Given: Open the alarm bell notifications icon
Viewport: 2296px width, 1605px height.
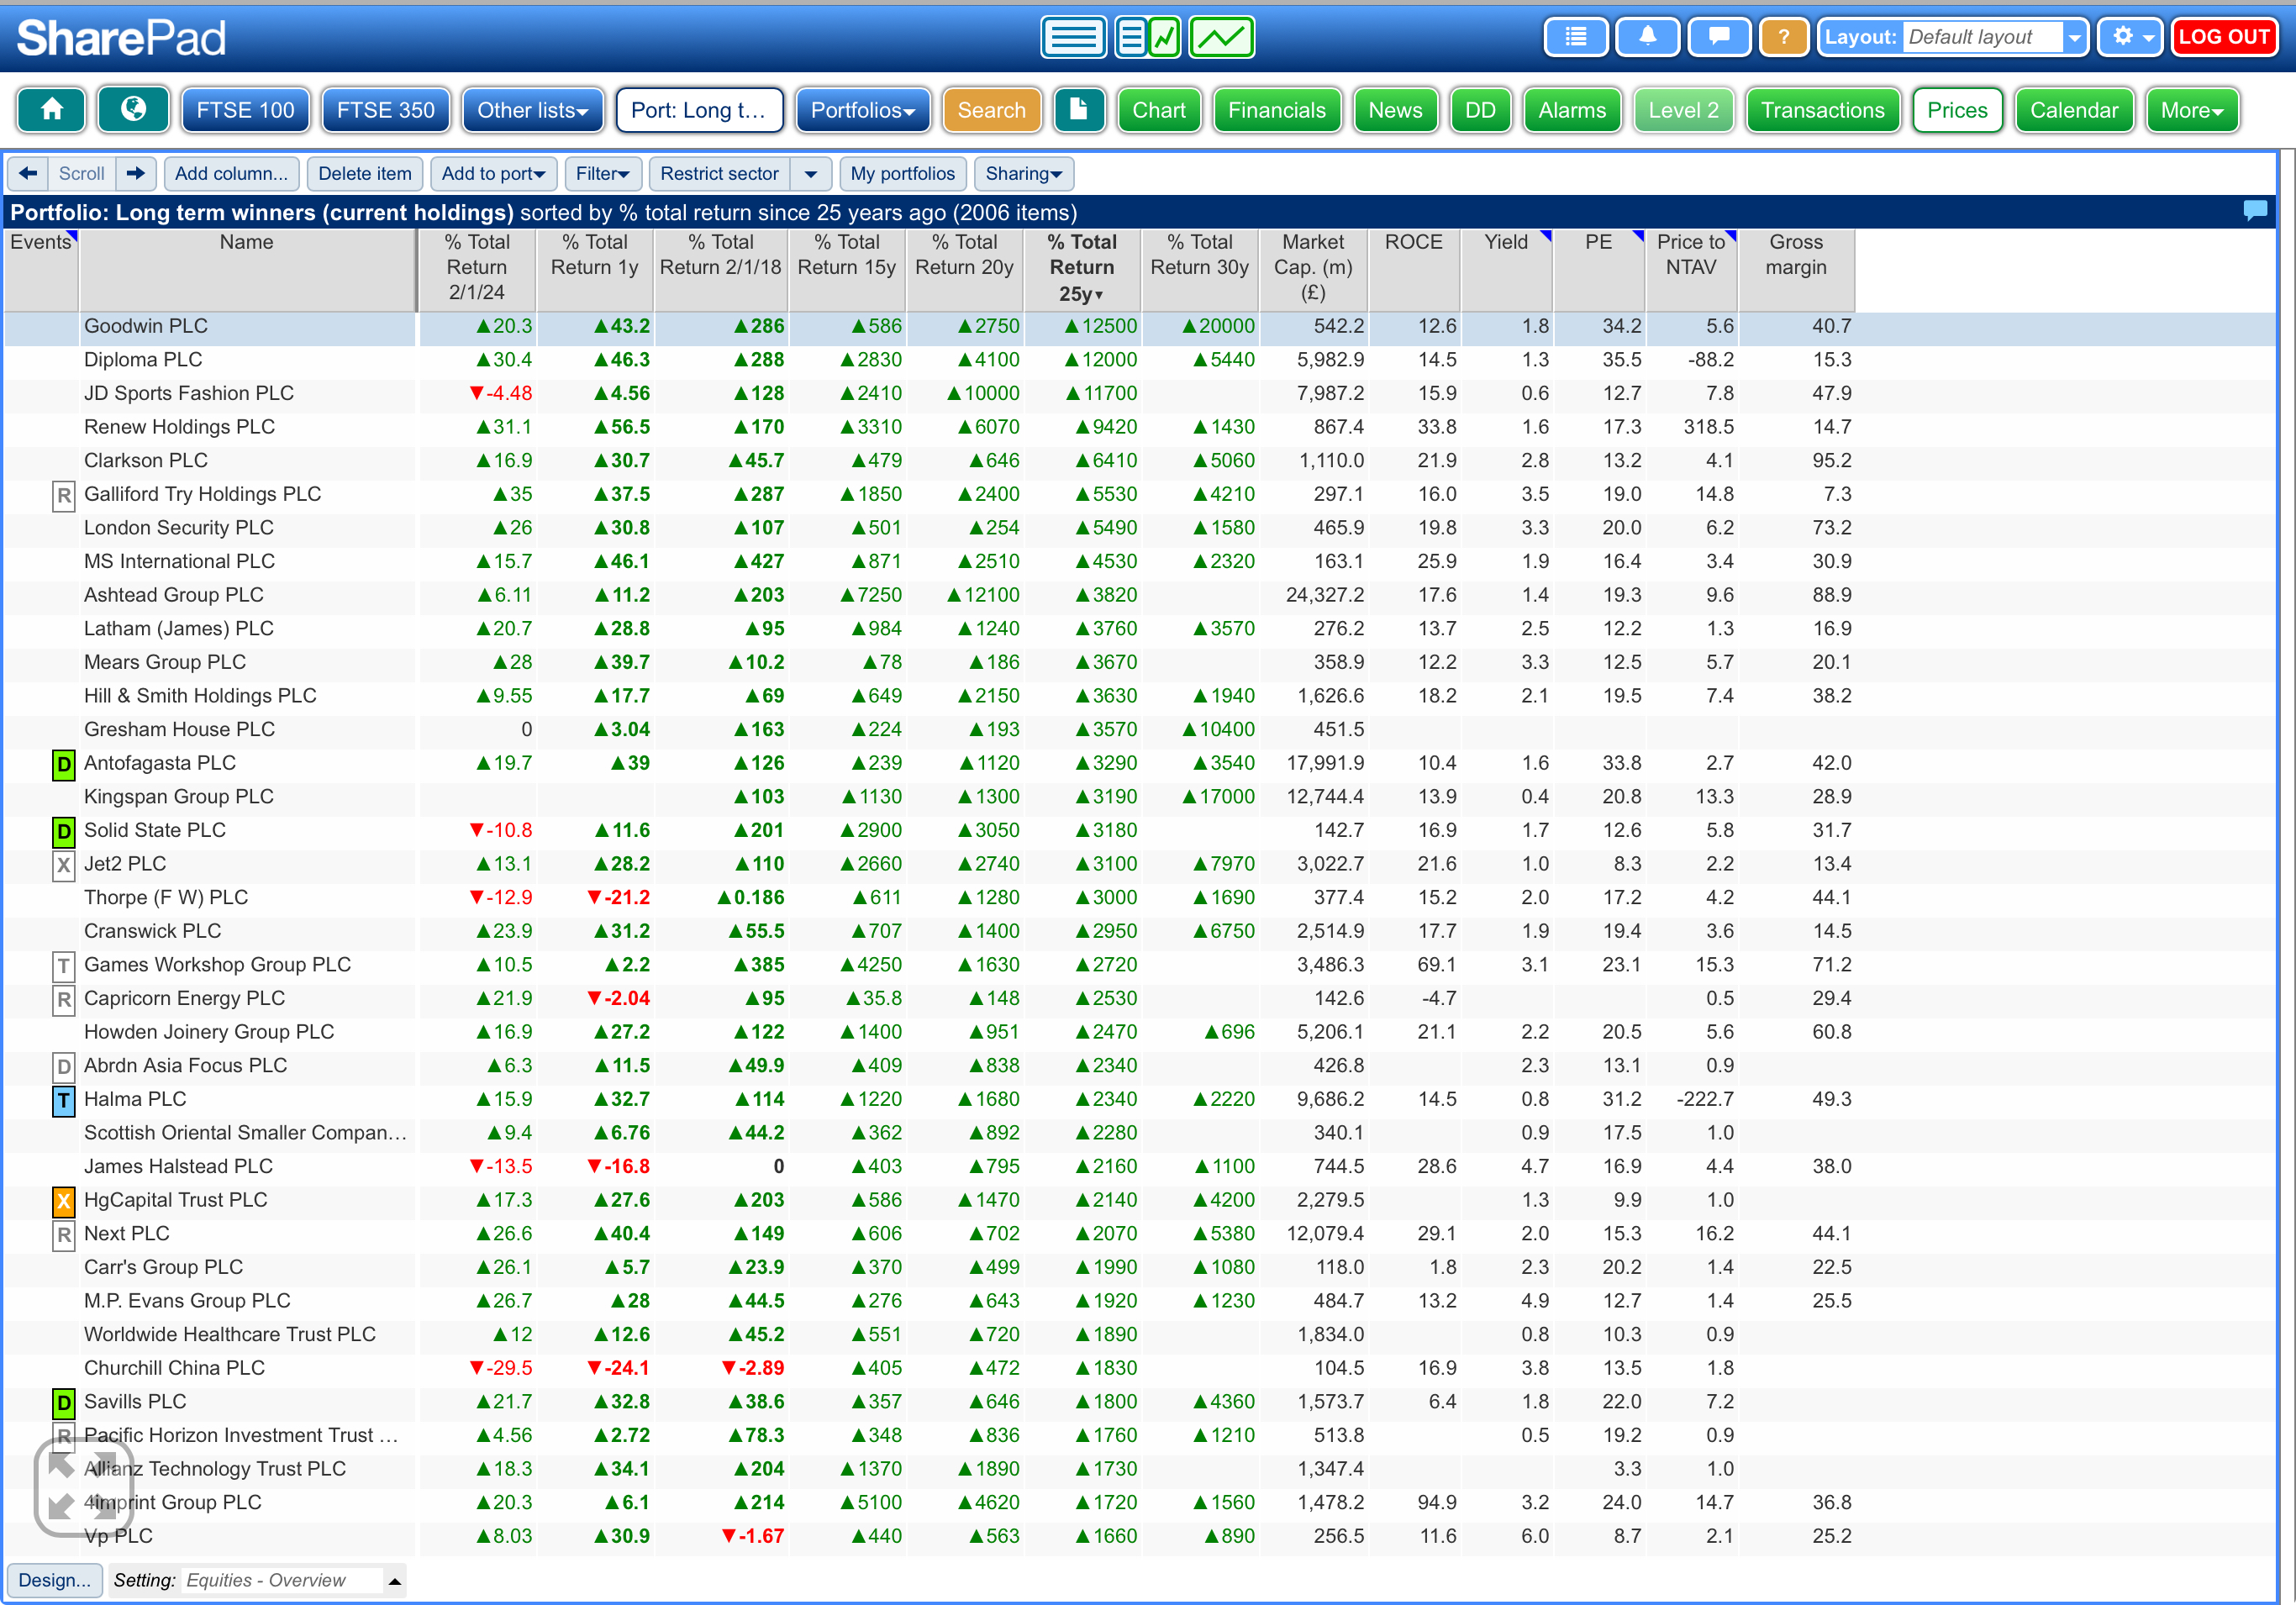Looking at the screenshot, I should click(x=1647, y=38).
